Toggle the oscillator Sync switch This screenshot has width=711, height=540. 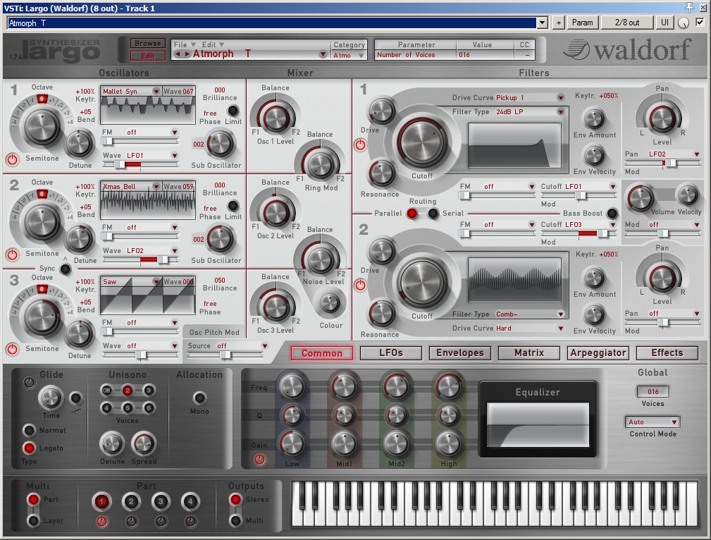tap(66, 269)
